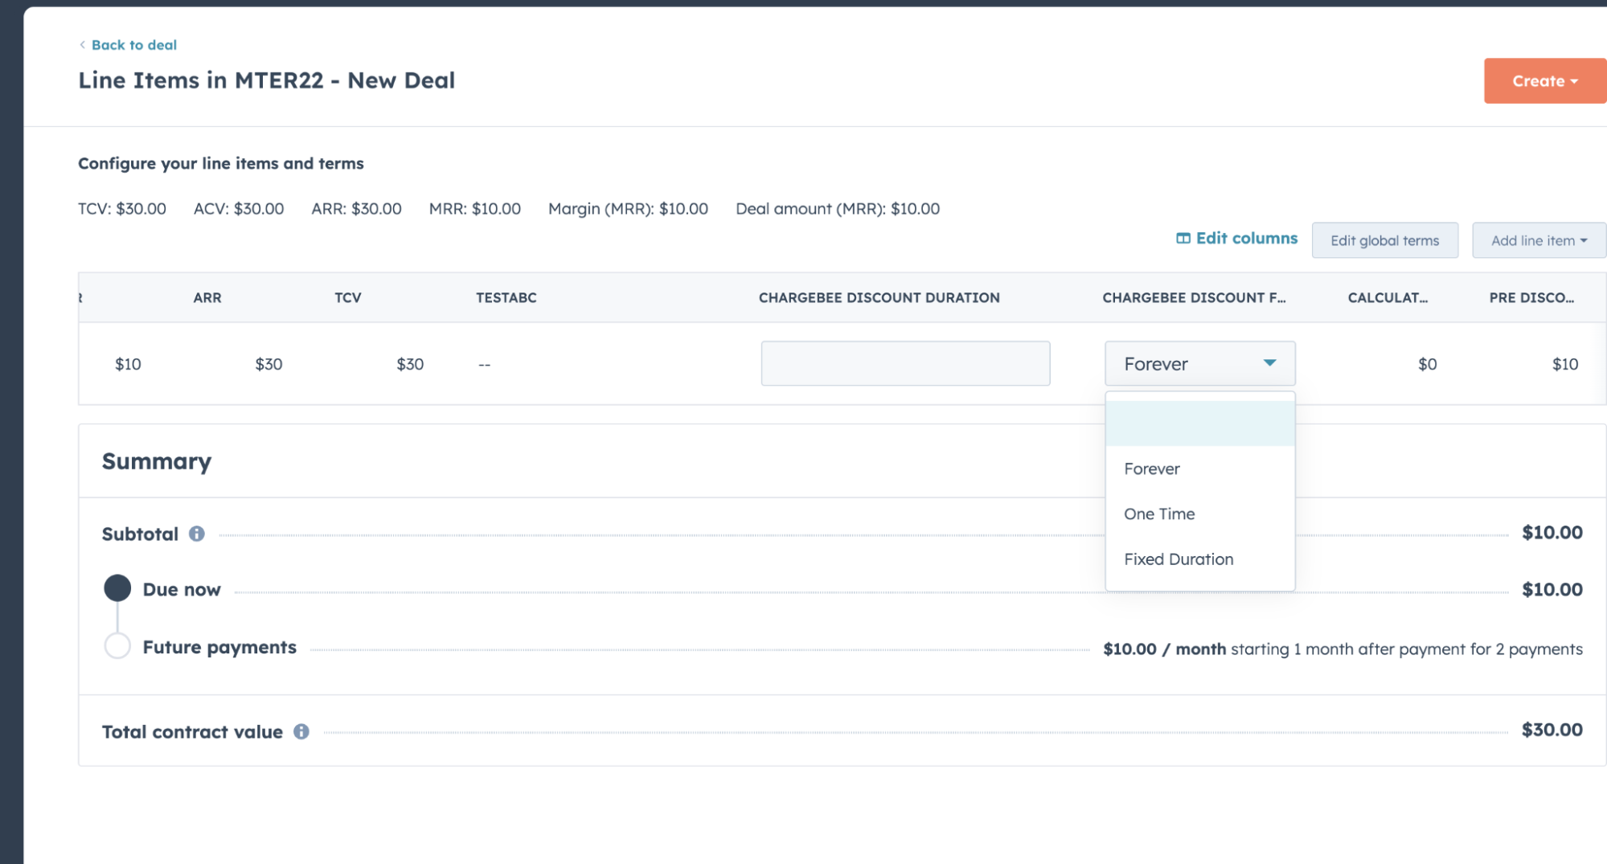1607x864 pixels.
Task: Click the Edit columns link
Action: 1246,238
